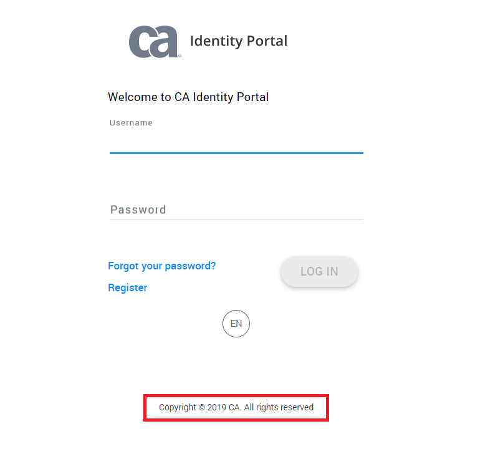This screenshot has width=493, height=454.
Task: Click the word "Identity" in the header title
Action: point(216,42)
